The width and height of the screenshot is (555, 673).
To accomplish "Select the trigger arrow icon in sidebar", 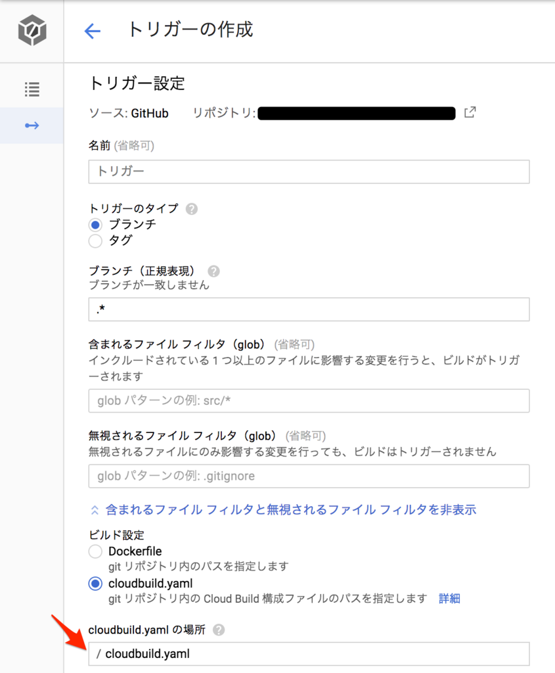I will pyautogui.click(x=32, y=126).
